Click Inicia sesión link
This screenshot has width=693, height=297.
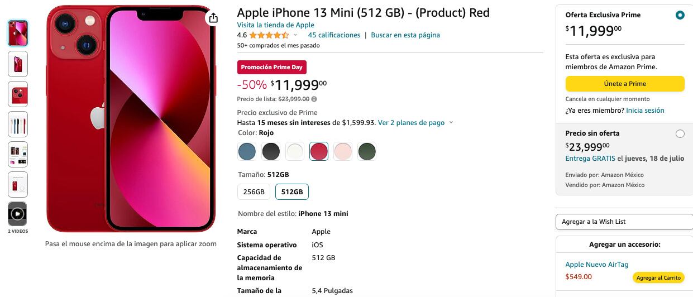tap(645, 111)
